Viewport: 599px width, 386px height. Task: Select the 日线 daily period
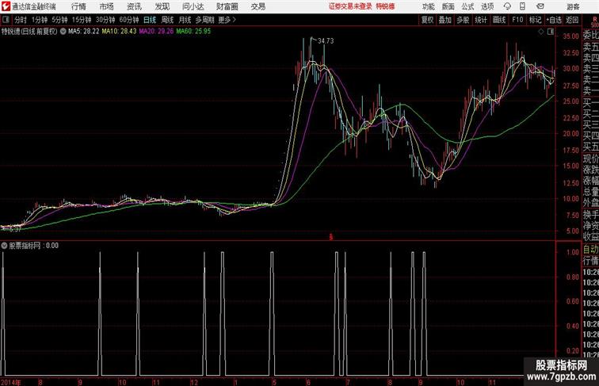pos(150,20)
